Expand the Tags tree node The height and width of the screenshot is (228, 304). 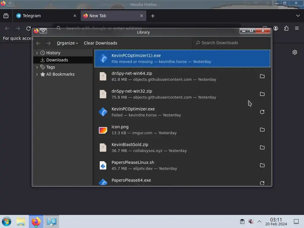pyautogui.click(x=37, y=67)
